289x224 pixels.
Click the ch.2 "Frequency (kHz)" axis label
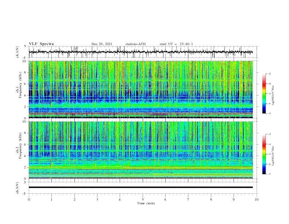(x=20, y=145)
